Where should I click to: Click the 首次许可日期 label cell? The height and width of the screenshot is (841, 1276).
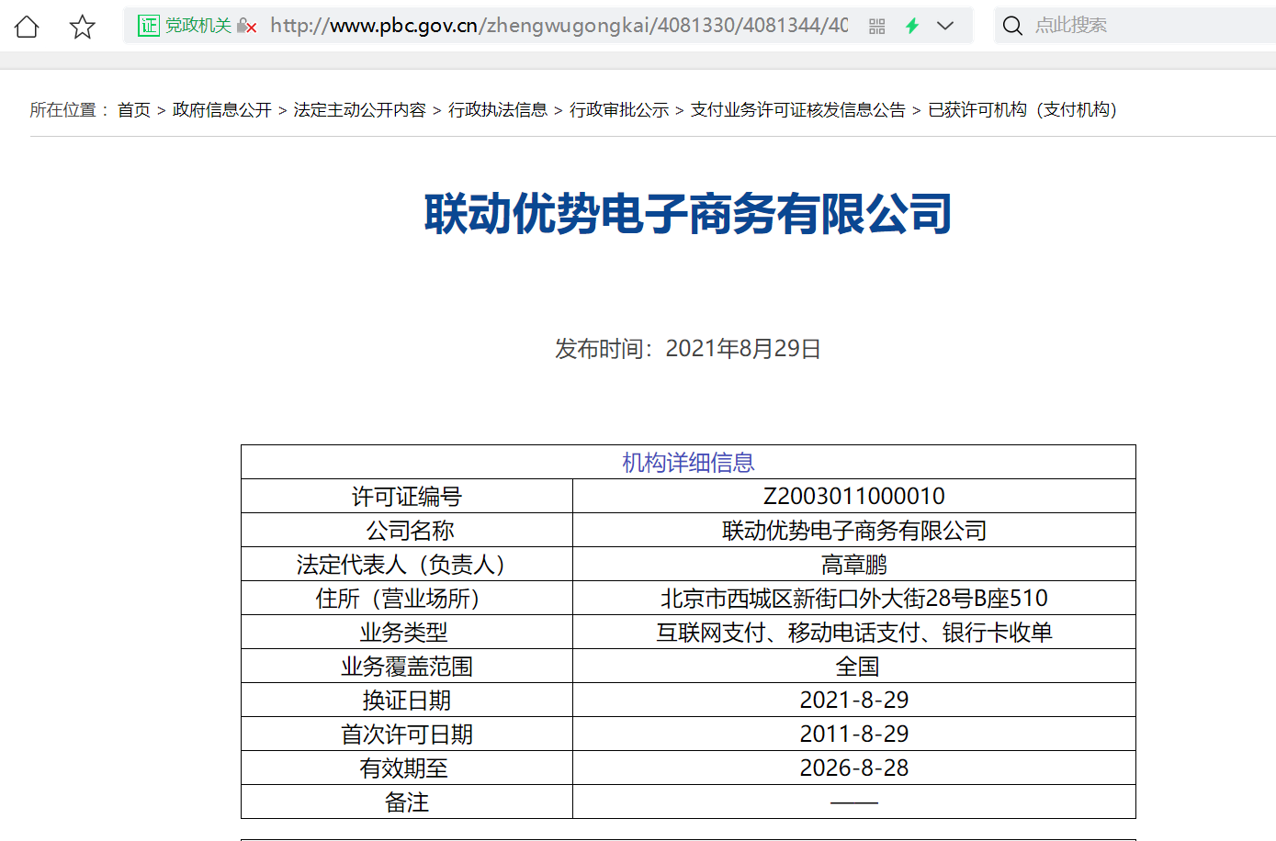pyautogui.click(x=407, y=734)
